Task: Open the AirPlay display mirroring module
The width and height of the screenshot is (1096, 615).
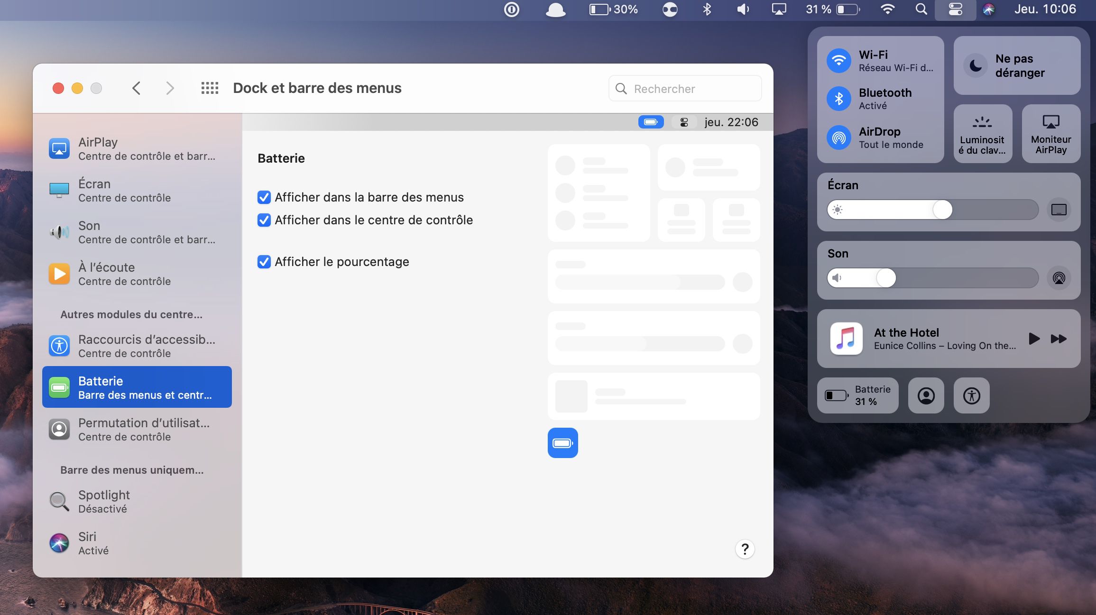Action: pos(1050,134)
